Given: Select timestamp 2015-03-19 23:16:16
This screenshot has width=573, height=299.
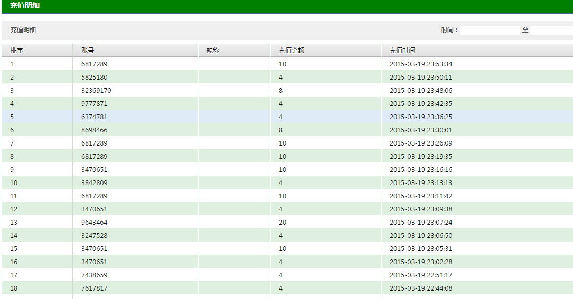Looking at the screenshot, I should (x=421, y=170).
